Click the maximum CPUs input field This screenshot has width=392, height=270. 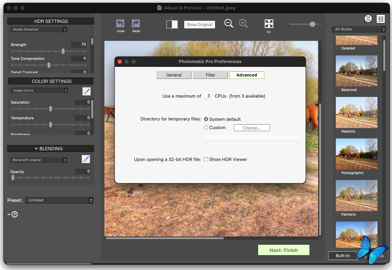208,96
